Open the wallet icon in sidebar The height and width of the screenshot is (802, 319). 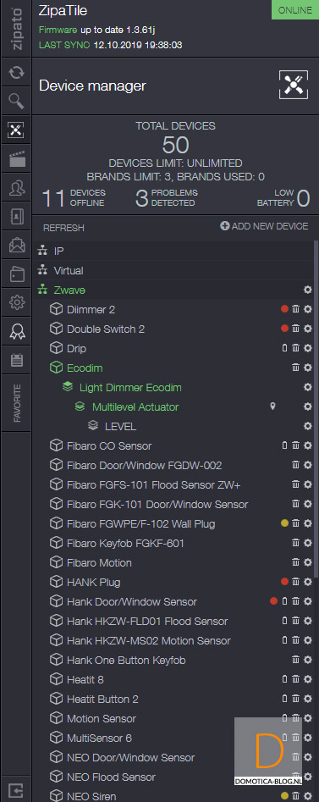17,275
